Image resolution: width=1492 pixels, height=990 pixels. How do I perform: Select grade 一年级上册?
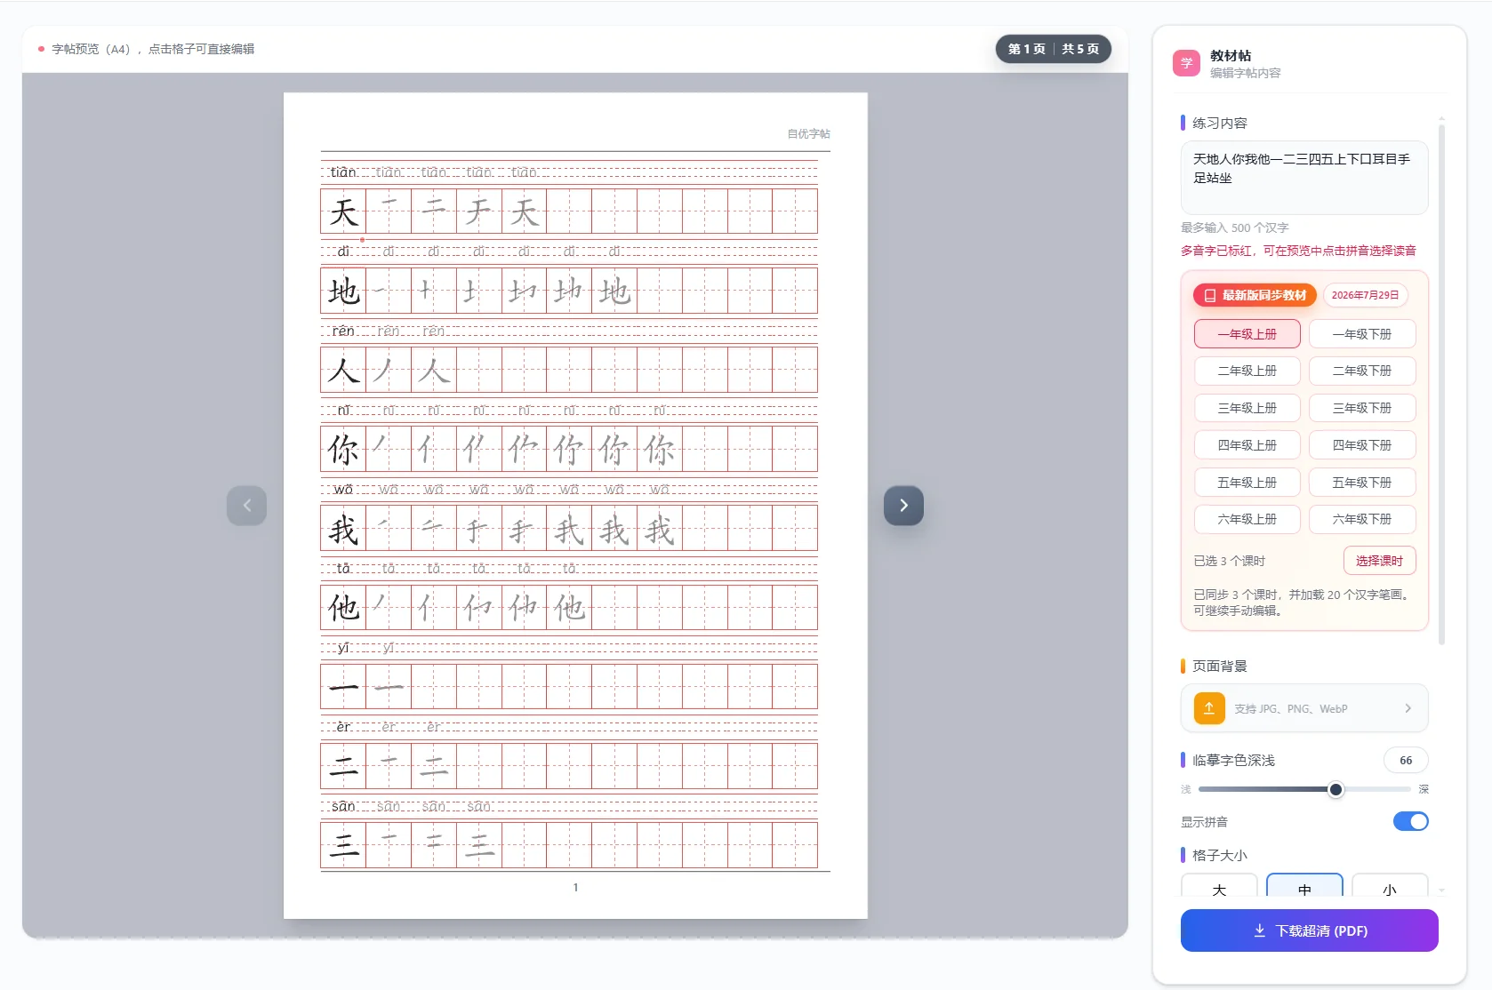click(x=1247, y=334)
